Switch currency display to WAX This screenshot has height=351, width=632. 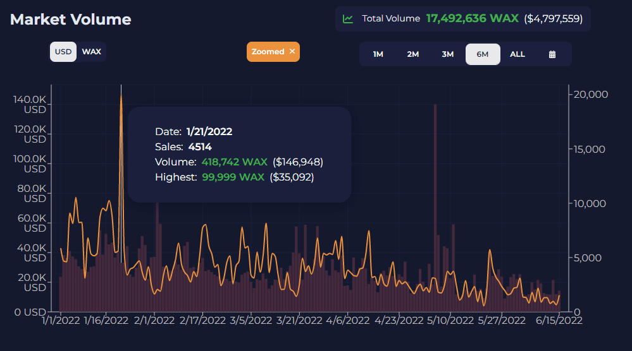[92, 52]
